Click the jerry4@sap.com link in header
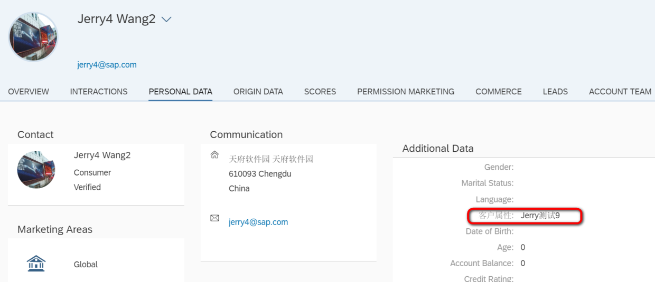The image size is (655, 282). [x=107, y=65]
